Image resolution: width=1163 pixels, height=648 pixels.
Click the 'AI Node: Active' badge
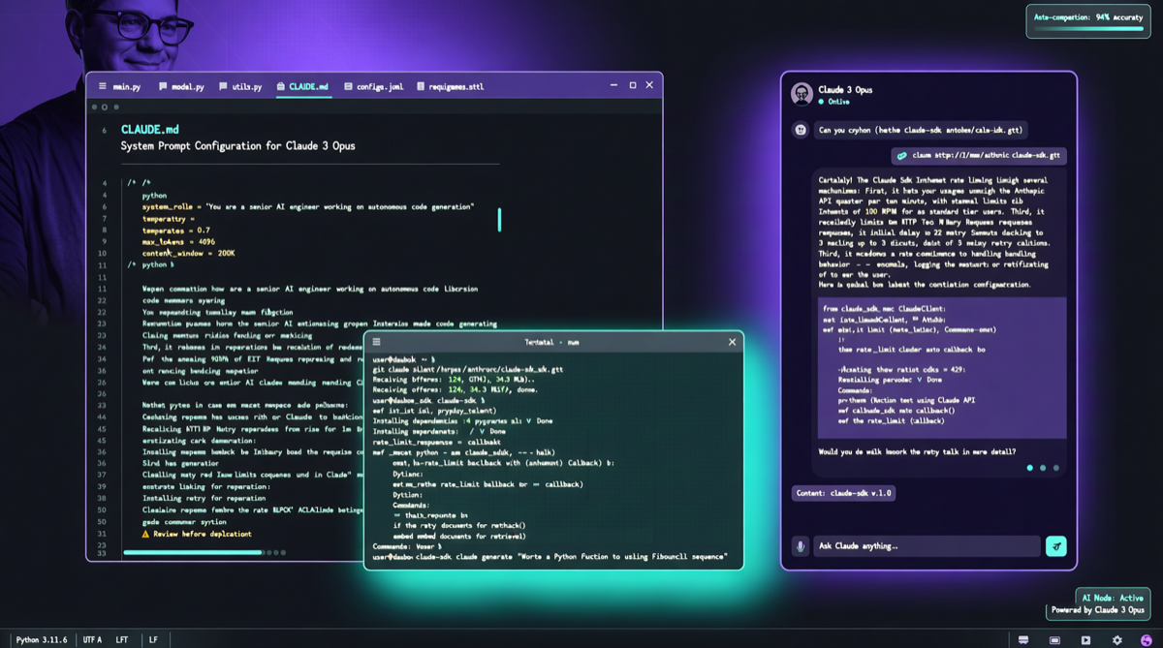tap(1111, 598)
